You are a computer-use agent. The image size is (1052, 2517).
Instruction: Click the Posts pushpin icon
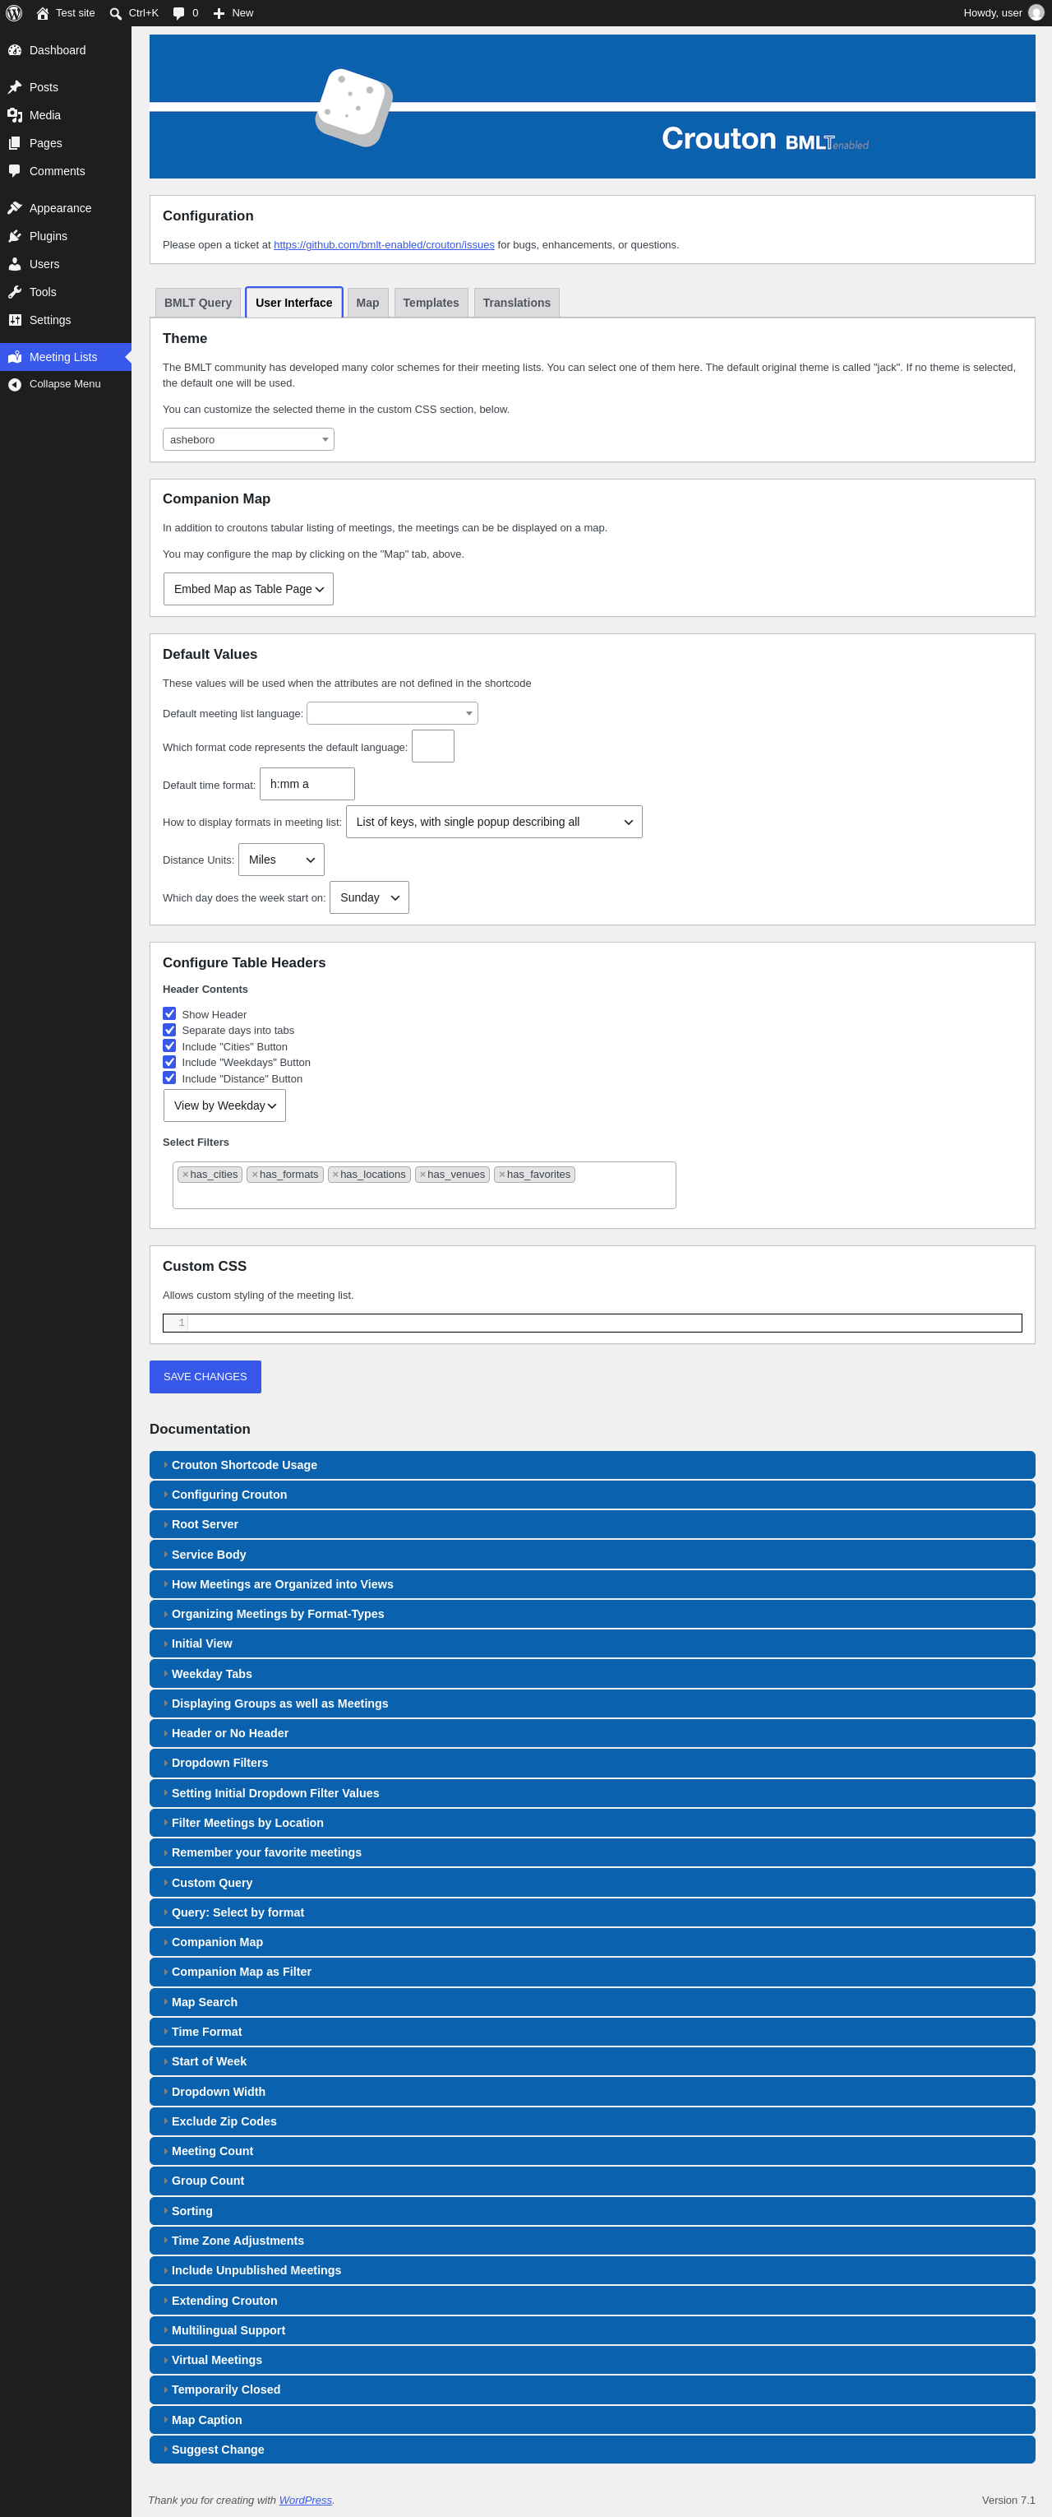coord(15,87)
